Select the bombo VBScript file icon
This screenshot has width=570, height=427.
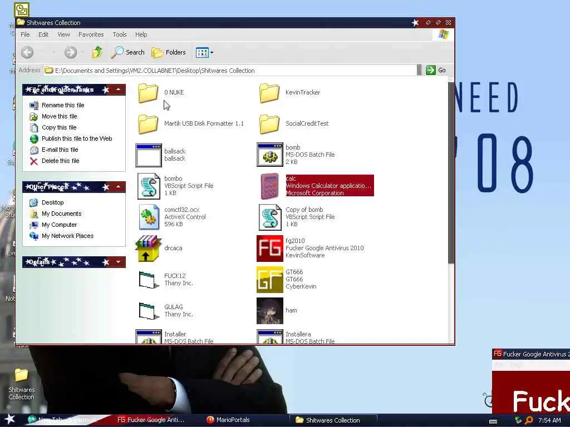[149, 186]
